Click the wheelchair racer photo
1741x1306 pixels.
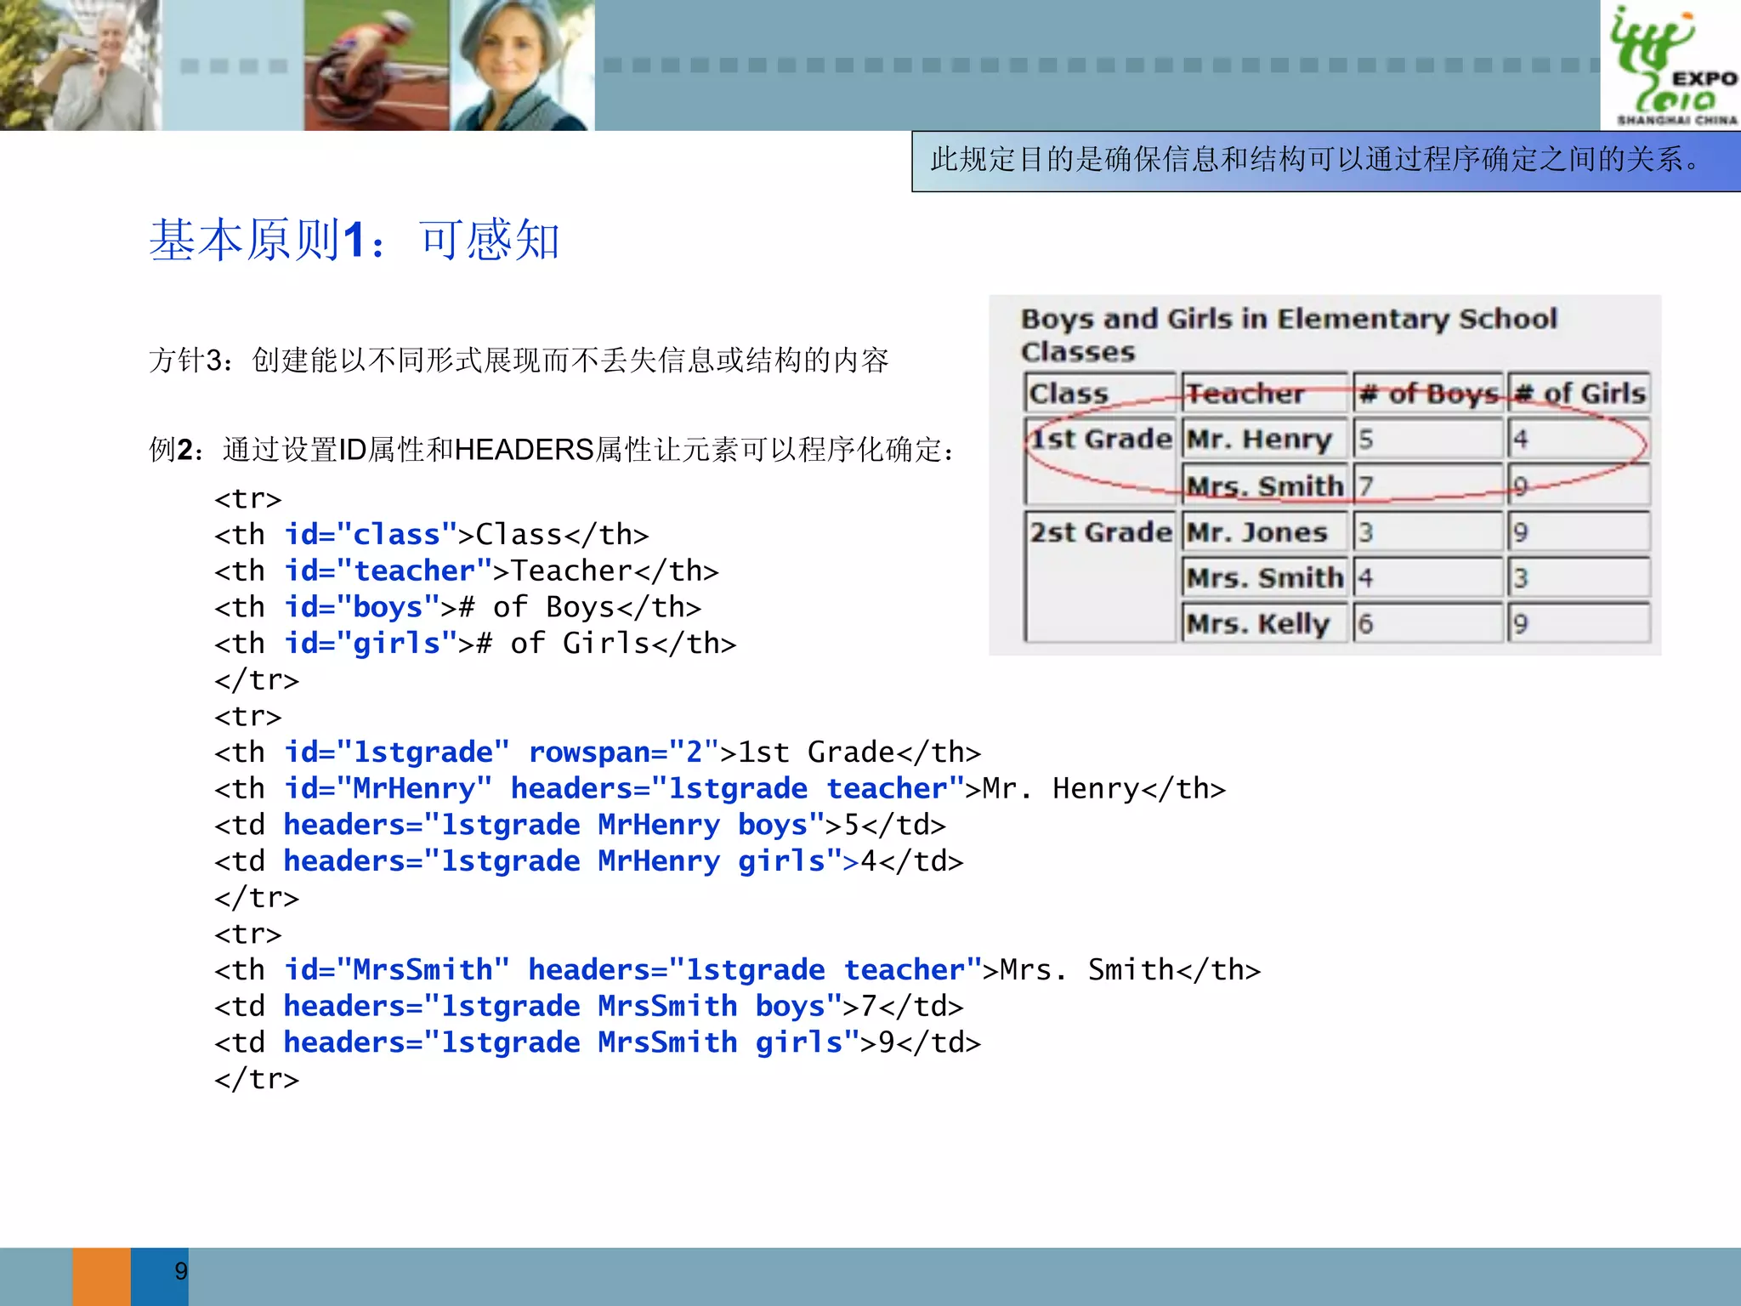(377, 65)
